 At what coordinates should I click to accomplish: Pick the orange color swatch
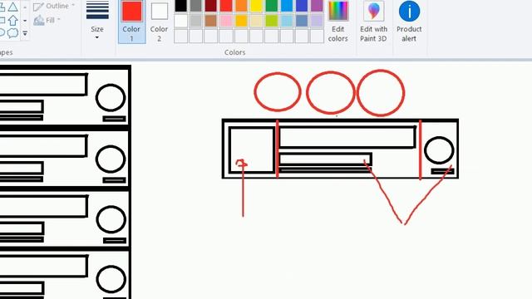[x=241, y=6]
